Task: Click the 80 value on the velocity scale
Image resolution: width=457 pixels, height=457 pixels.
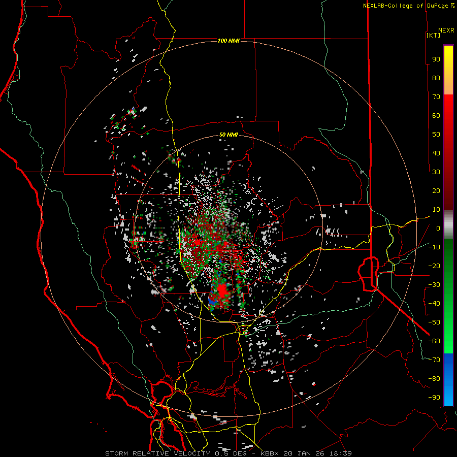Action: pos(436,78)
